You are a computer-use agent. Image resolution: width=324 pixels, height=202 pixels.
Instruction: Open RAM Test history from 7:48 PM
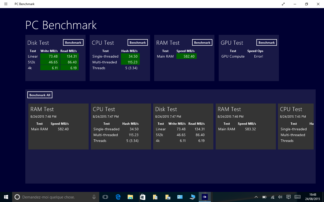click(58, 127)
